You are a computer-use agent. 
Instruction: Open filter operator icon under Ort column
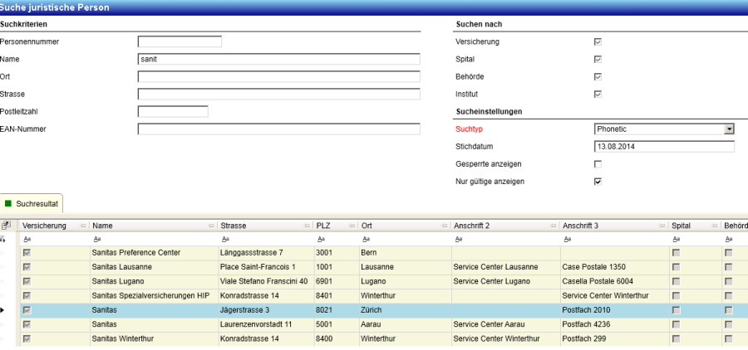(366, 239)
